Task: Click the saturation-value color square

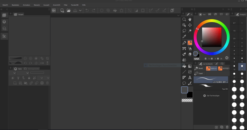Action: pos(211,37)
